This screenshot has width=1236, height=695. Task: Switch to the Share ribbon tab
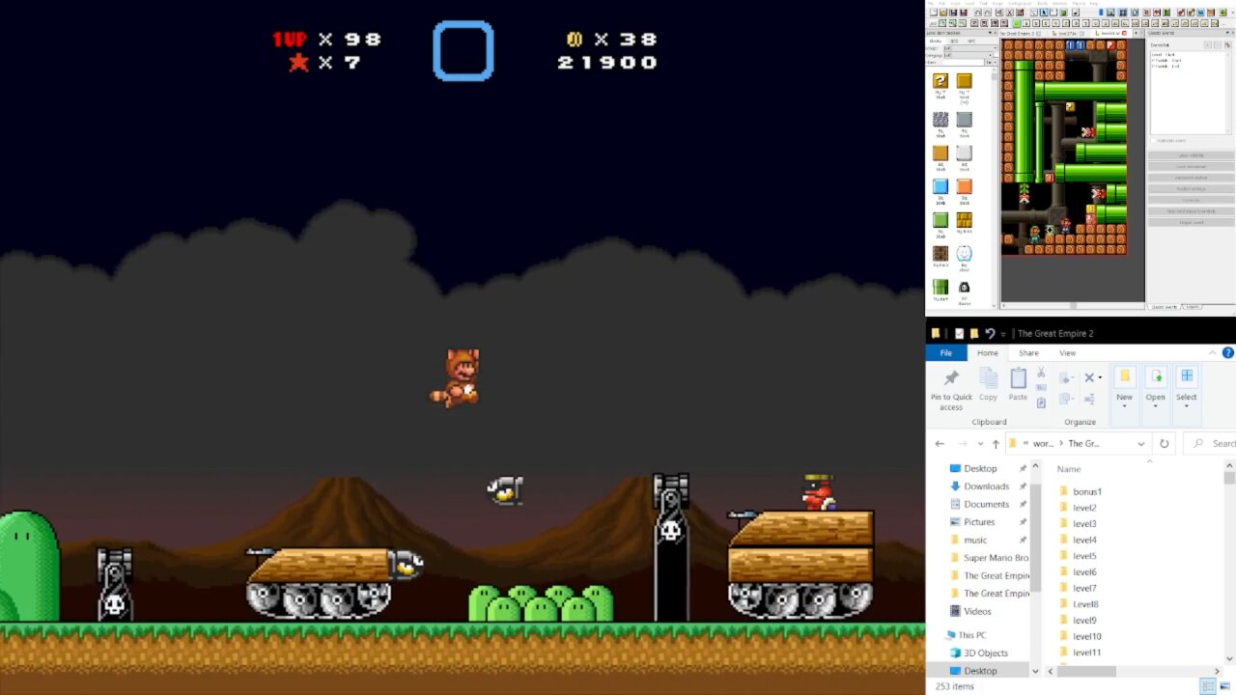pos(1028,352)
